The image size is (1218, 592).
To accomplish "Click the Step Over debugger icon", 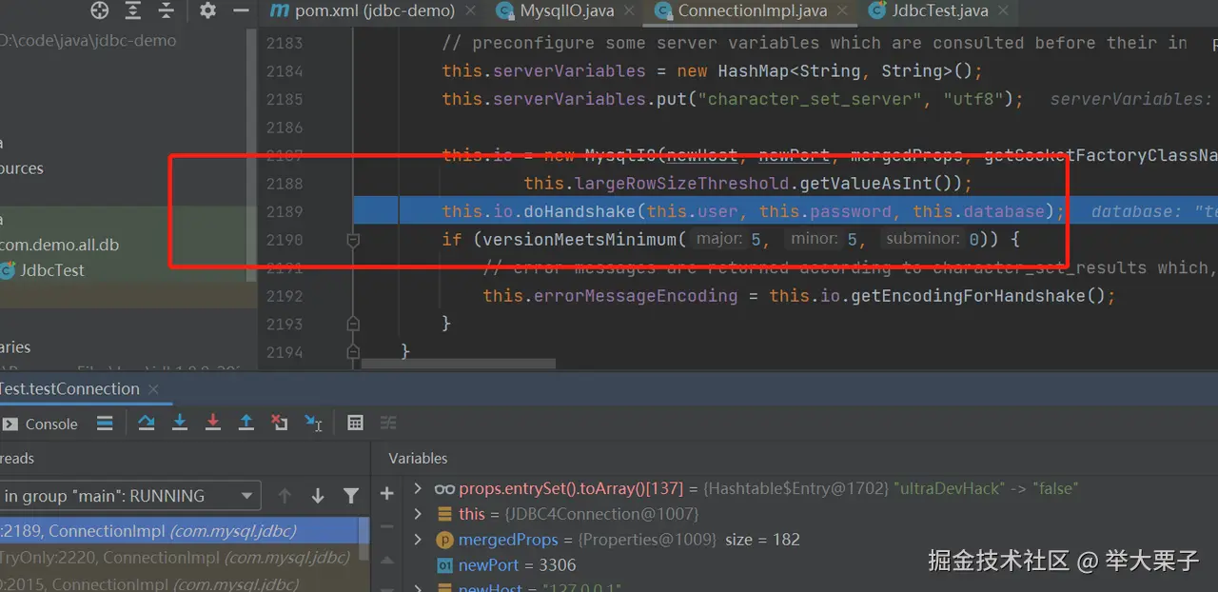I will pos(147,423).
